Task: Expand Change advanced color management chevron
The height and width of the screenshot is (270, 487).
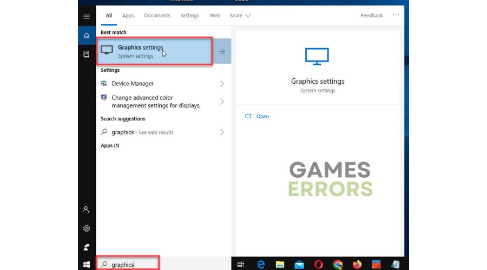Action: click(222, 102)
